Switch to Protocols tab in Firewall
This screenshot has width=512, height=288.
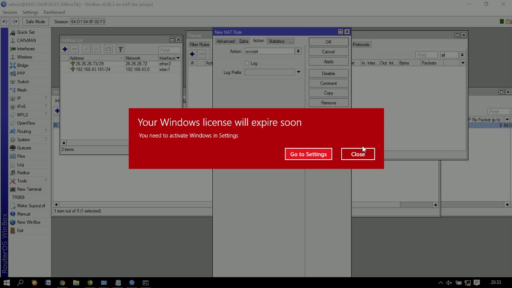[x=361, y=45]
